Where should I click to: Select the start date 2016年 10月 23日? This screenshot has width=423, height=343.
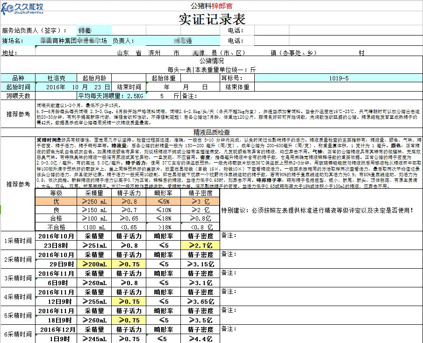[x=73, y=87]
